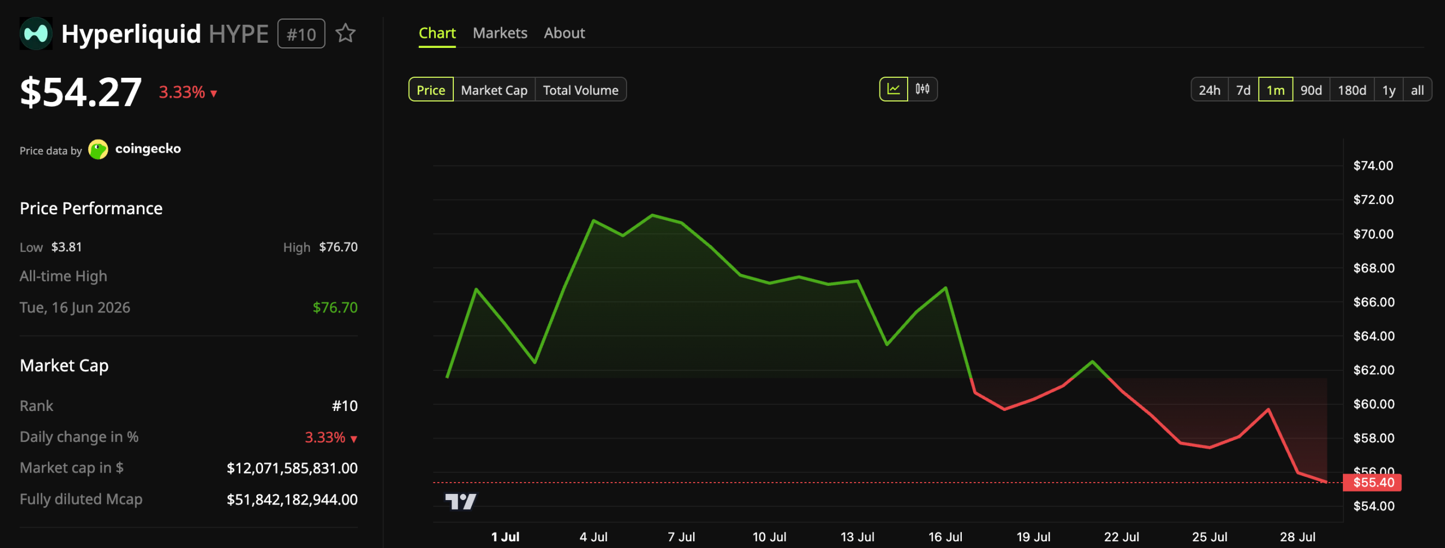Click the 28 Jul date on x-axis
Image resolution: width=1445 pixels, height=548 pixels.
click(x=1297, y=537)
